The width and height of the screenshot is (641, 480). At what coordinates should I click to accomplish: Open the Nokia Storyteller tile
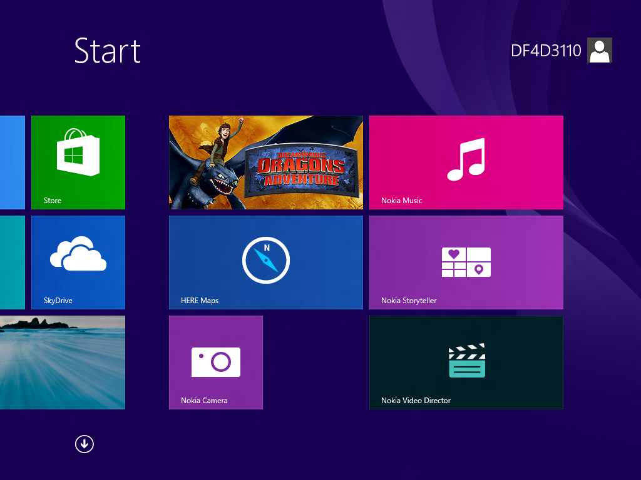(x=466, y=262)
